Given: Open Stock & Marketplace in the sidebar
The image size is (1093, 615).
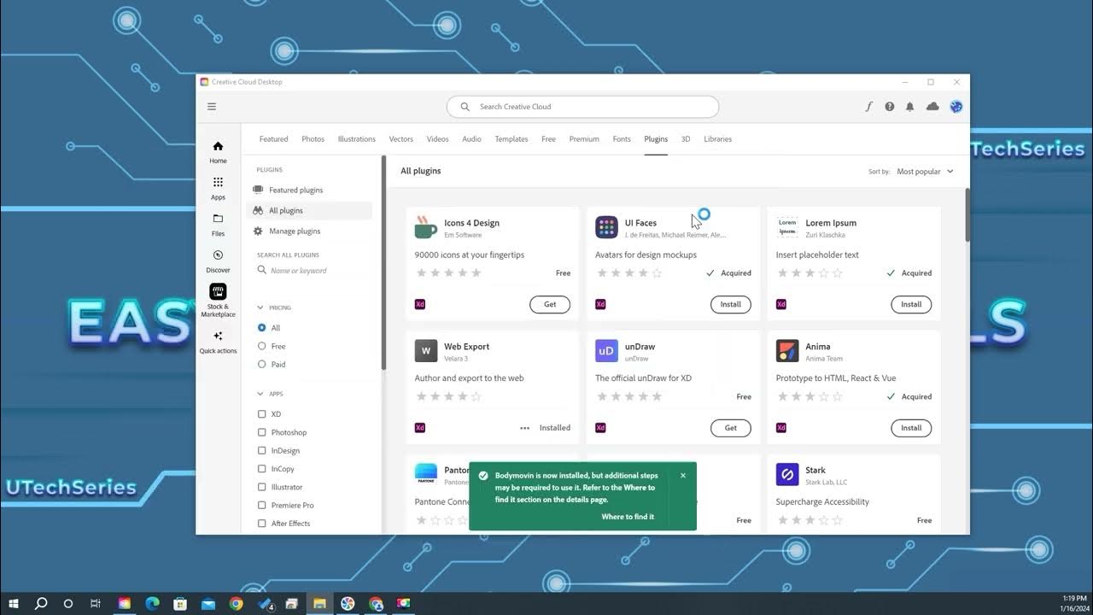Looking at the screenshot, I should [218, 301].
